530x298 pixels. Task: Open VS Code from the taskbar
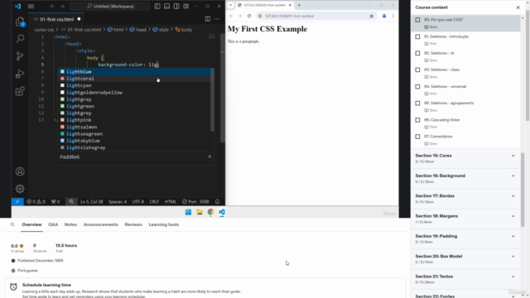click(x=222, y=212)
